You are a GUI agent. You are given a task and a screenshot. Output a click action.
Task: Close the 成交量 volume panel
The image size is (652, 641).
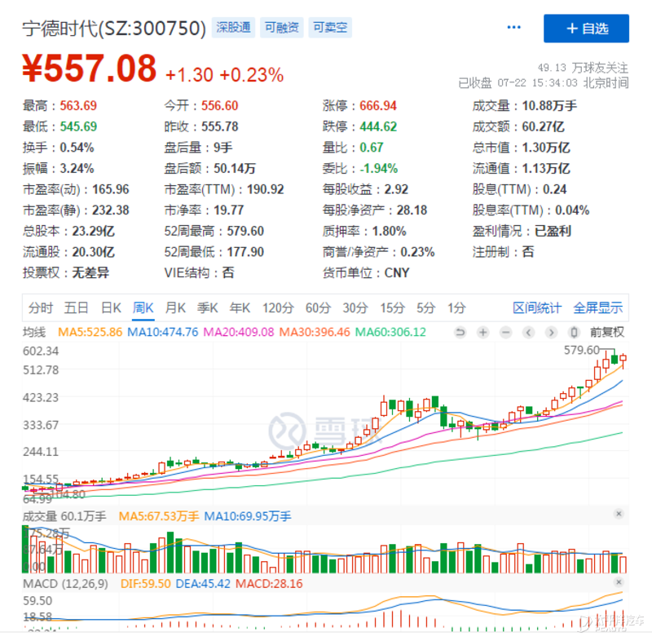pos(619,514)
